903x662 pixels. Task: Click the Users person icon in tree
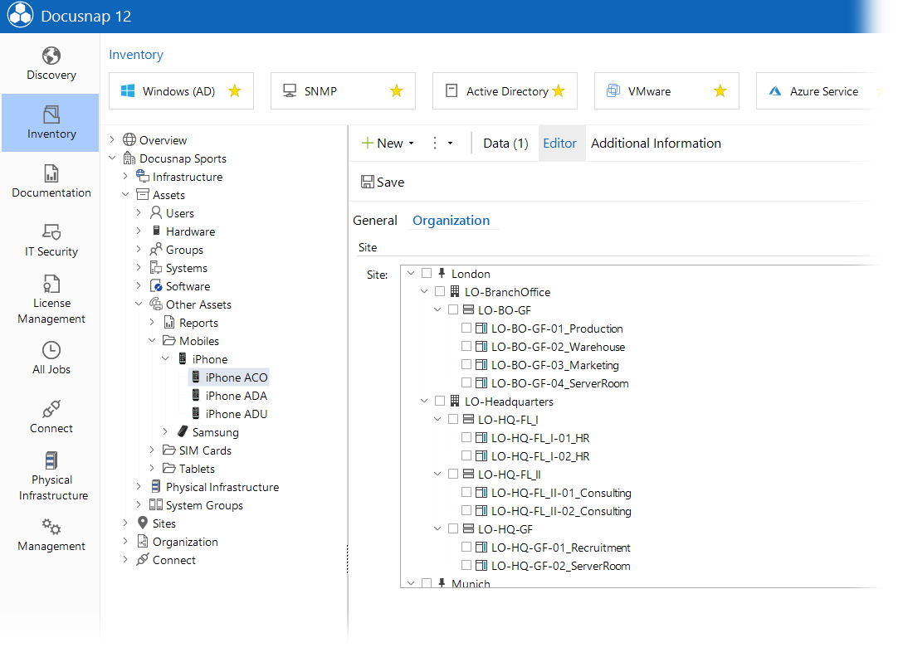coord(155,213)
